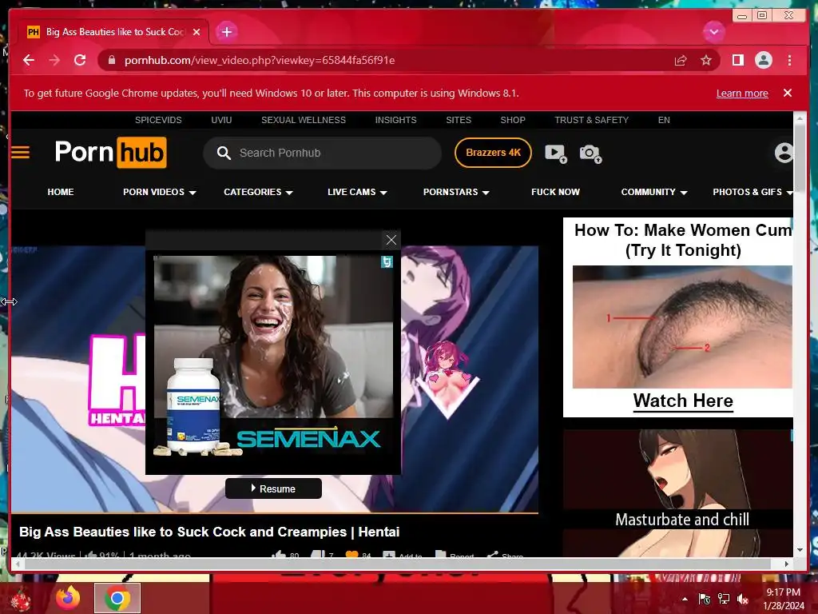This screenshot has height=614, width=818.
Task: Open the SPICEVIDS top link
Action: coord(158,120)
